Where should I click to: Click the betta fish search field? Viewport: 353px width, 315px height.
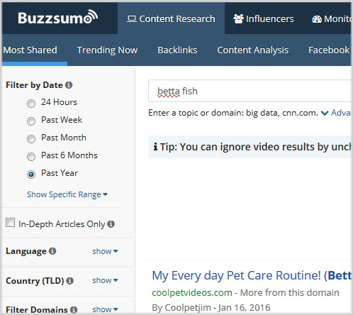point(250,91)
